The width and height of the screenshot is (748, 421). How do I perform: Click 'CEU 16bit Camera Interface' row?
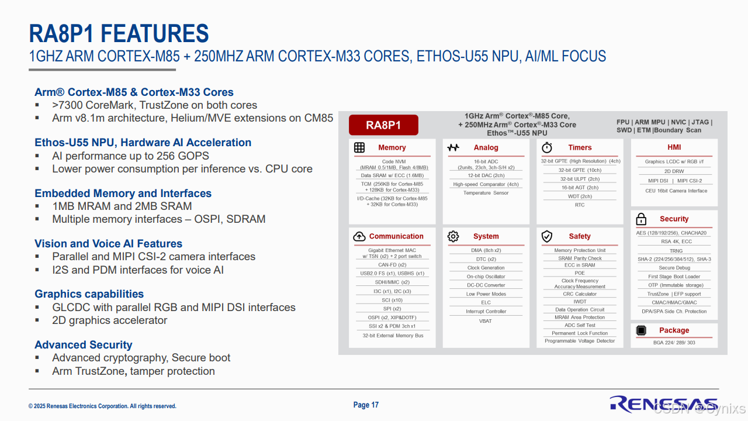pos(676,191)
